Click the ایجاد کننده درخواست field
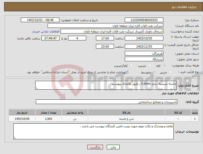The height and width of the screenshot is (154, 203). [x=112, y=31]
